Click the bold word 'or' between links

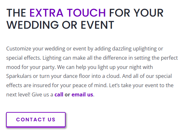[x=67, y=95]
